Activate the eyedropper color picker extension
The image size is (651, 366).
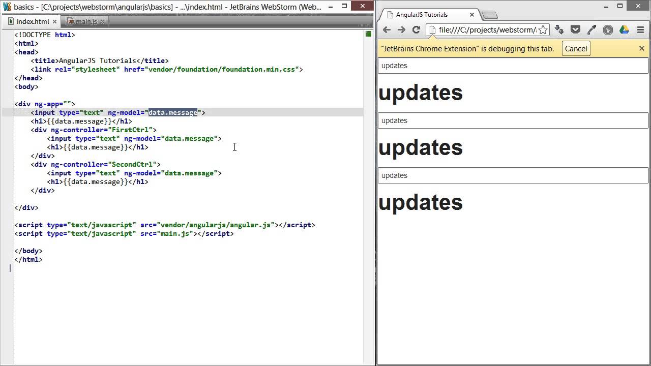tap(591, 30)
